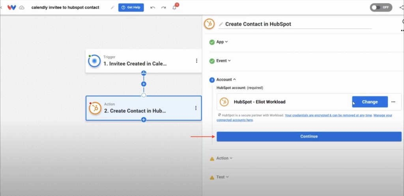Viewport: 404px width, 196px height.
Task: Click the workflow name calendly invitee to hubspot contact
Action: [65, 7]
